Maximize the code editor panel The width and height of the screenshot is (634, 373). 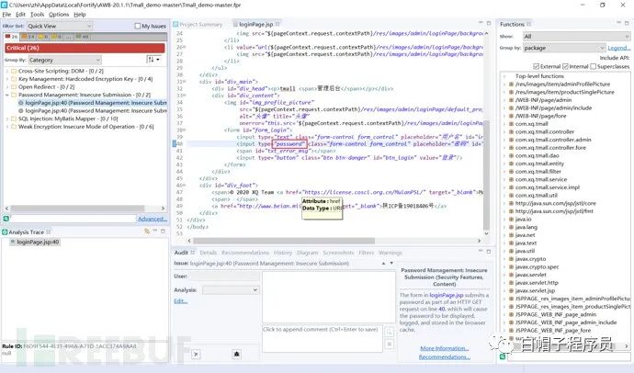489,24
